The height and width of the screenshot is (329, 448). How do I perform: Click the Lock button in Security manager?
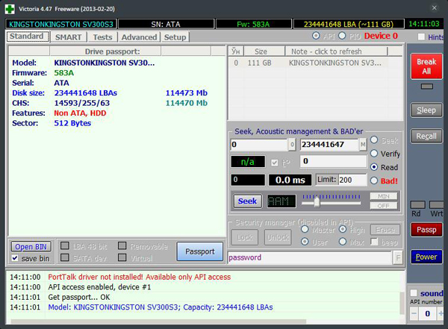(245, 237)
